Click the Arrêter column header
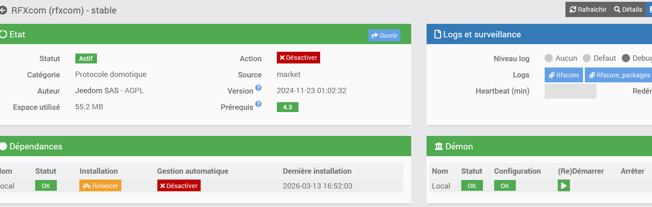The height and width of the screenshot is (207, 652). [x=632, y=171]
